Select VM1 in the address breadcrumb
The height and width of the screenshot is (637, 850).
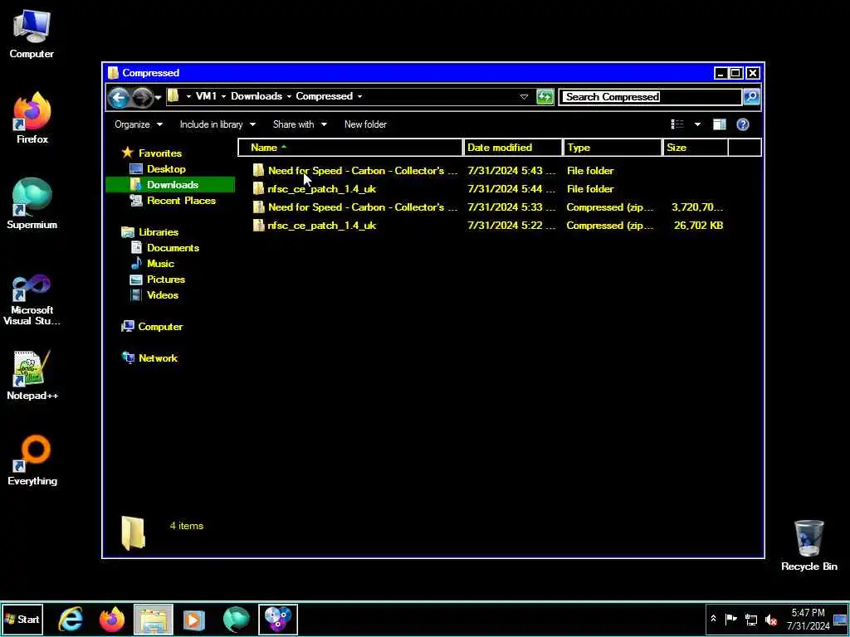tap(206, 96)
